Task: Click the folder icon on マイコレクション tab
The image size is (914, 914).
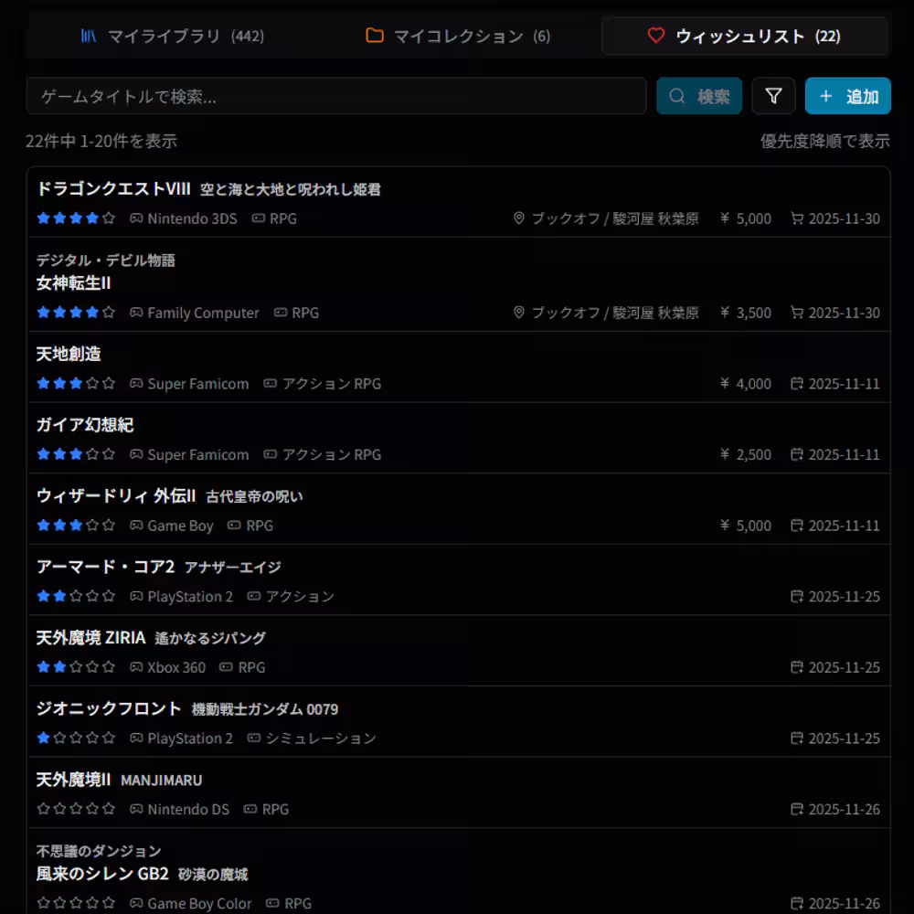Action: click(374, 37)
